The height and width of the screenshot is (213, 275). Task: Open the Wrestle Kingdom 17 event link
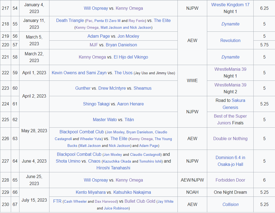point(230,5)
